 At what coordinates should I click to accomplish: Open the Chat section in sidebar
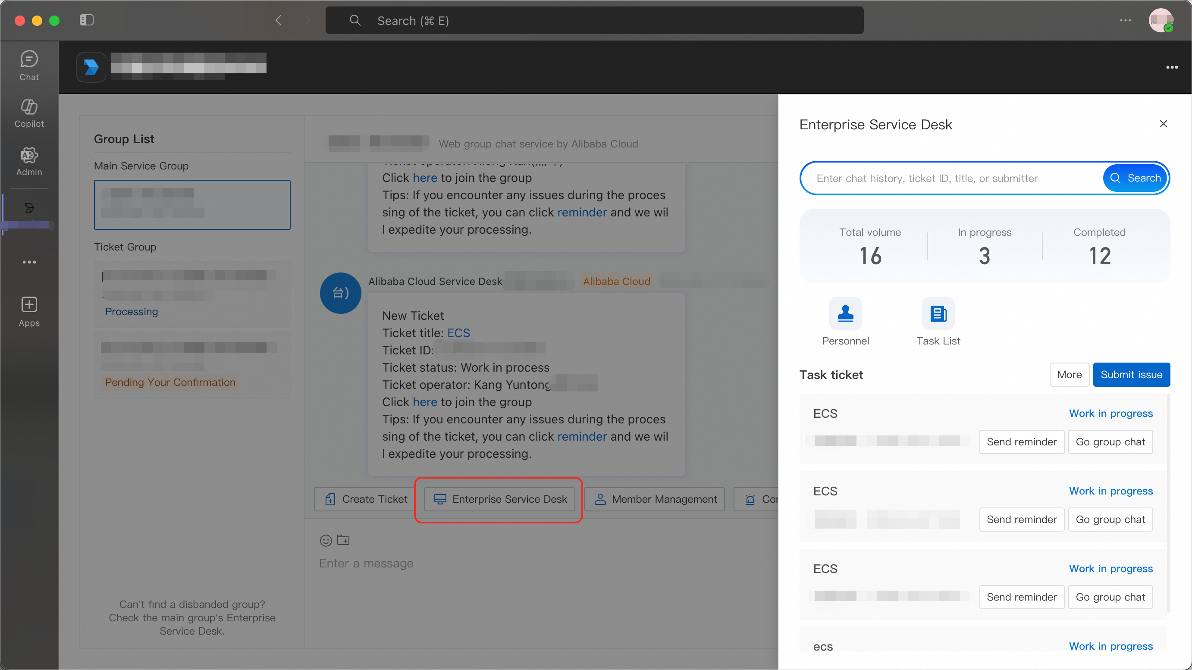29,66
